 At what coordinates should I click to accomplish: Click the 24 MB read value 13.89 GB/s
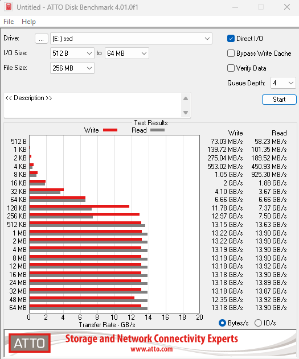pyautogui.click(x=271, y=283)
